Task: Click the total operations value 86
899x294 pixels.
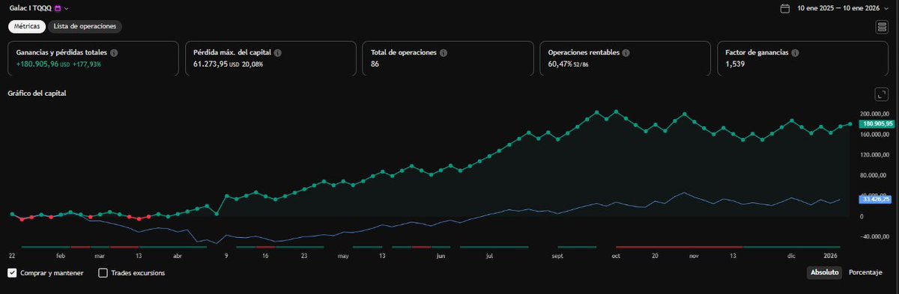Action: coord(375,64)
